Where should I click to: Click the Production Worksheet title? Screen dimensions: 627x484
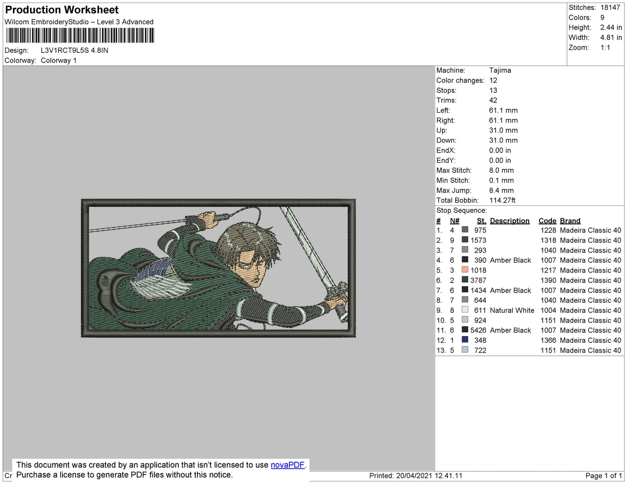tap(62, 10)
